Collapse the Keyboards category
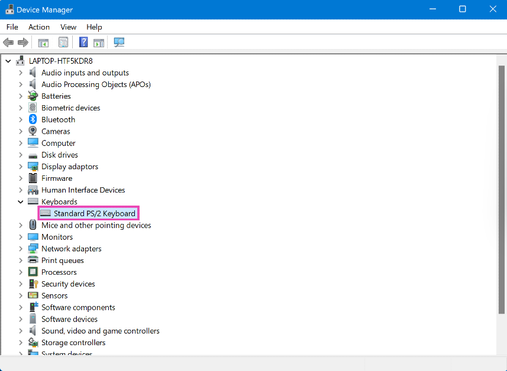The height and width of the screenshot is (371, 507). (x=21, y=202)
